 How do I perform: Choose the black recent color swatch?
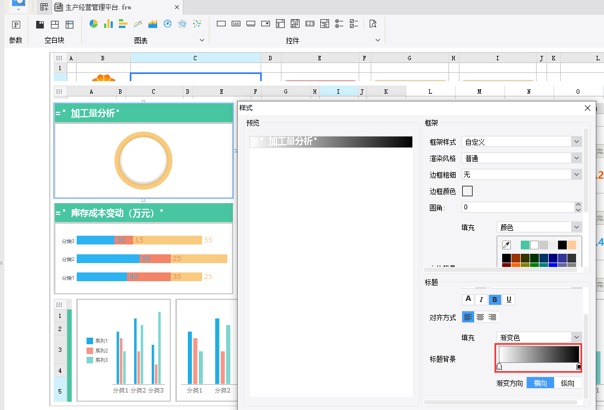562,245
